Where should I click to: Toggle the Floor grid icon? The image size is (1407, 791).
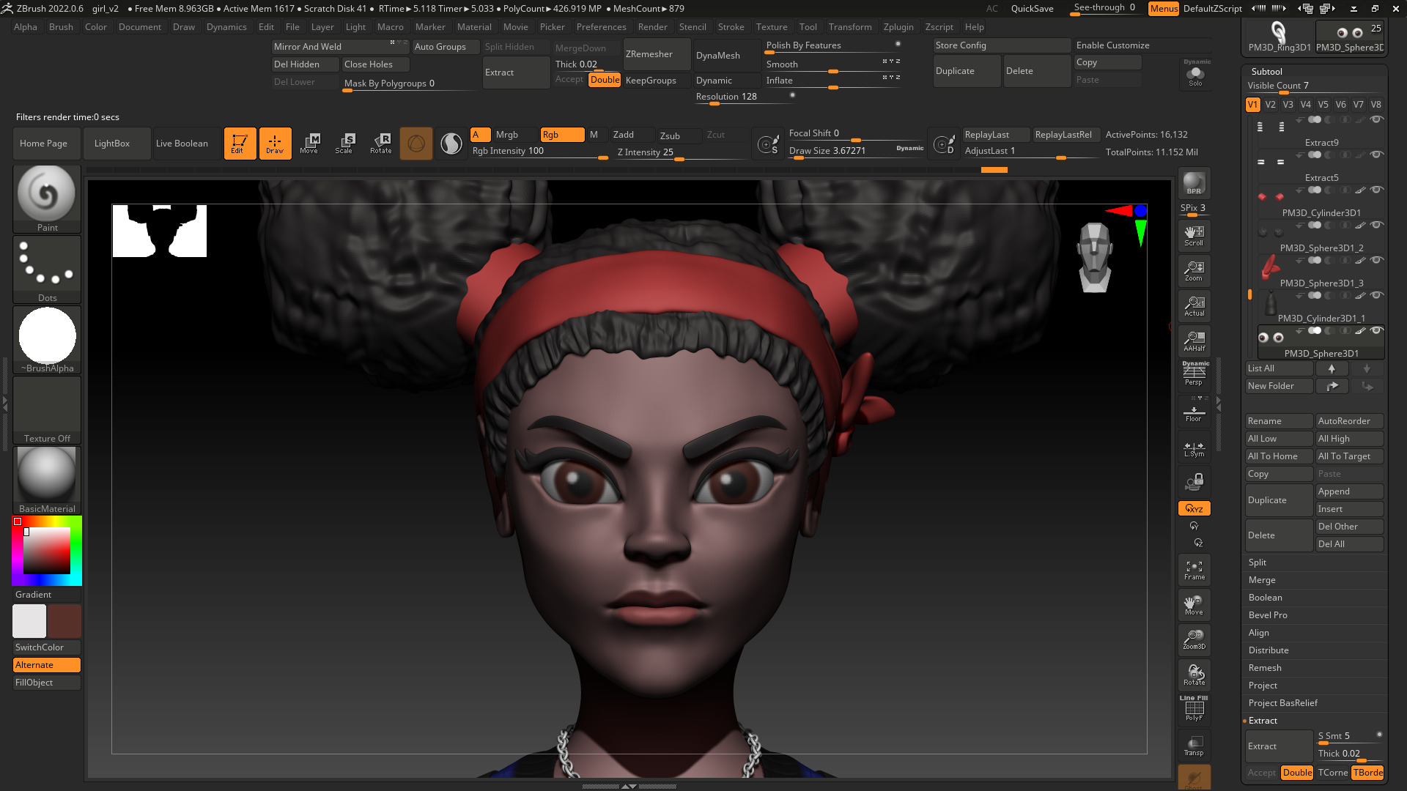pos(1194,413)
